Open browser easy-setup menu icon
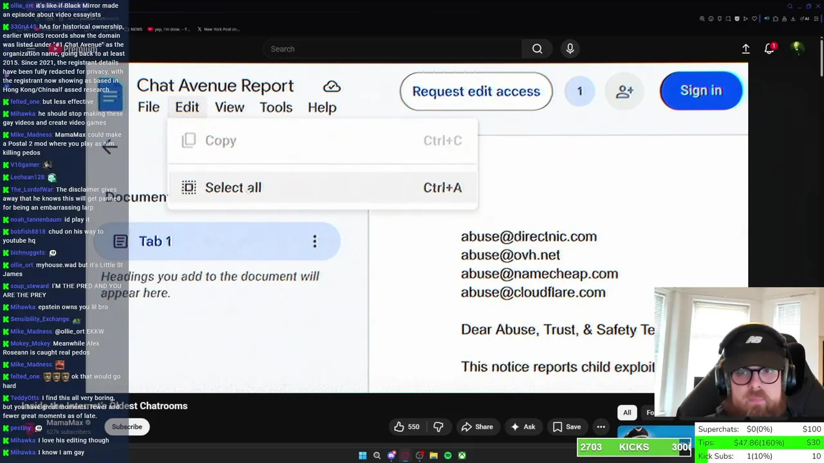824x463 pixels. [x=816, y=19]
